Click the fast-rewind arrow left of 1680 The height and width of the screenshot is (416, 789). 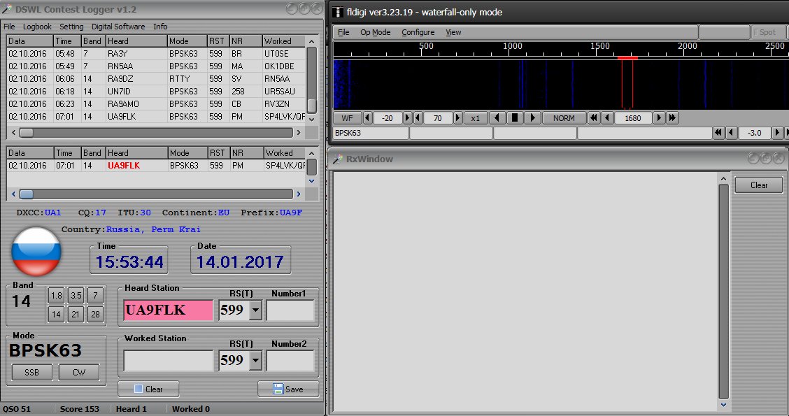593,118
